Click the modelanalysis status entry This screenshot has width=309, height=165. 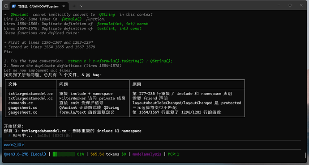pos(147,154)
